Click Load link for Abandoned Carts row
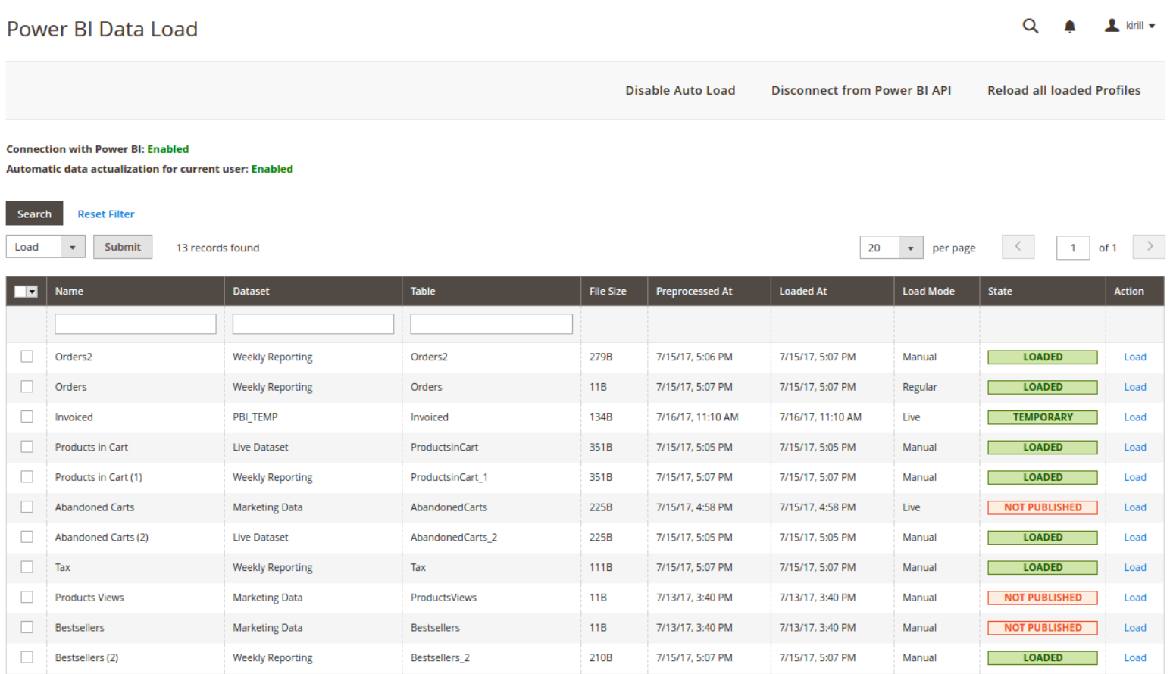 (x=1134, y=507)
